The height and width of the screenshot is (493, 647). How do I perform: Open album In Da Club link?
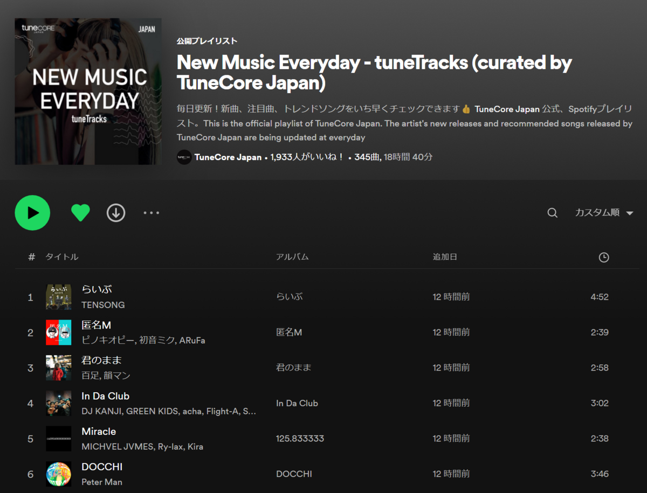[x=297, y=404]
